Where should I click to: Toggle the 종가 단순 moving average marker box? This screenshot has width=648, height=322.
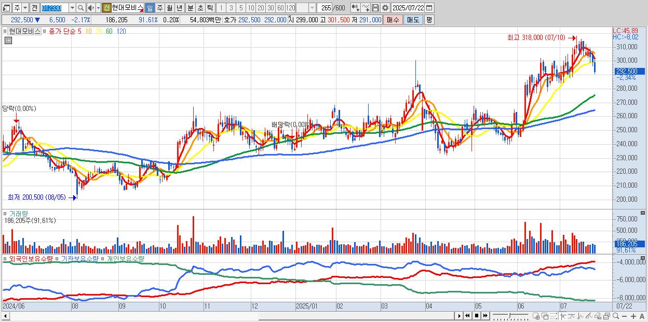45,31
